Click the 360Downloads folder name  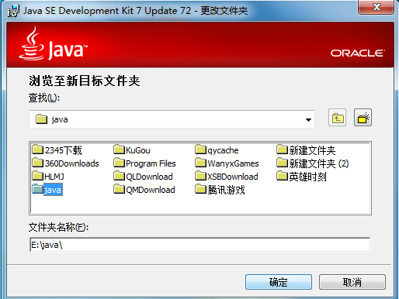72,163
